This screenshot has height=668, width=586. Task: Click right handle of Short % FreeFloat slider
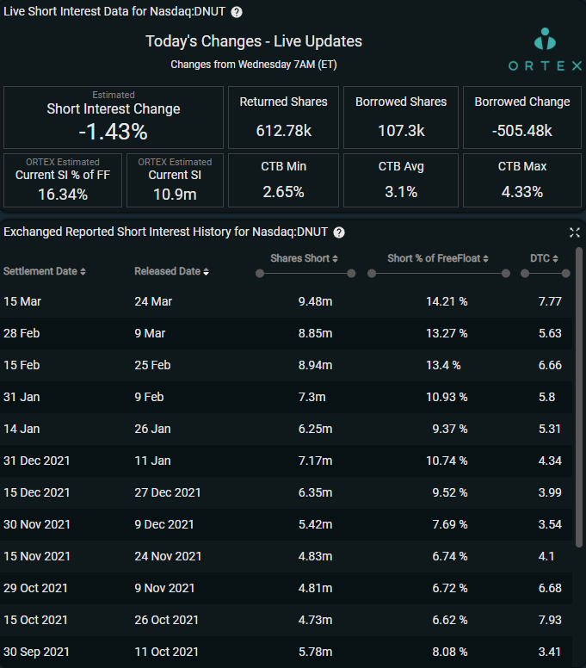[506, 274]
